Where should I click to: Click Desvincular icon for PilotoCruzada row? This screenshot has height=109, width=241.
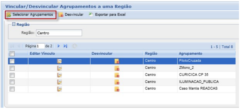[x=117, y=61]
